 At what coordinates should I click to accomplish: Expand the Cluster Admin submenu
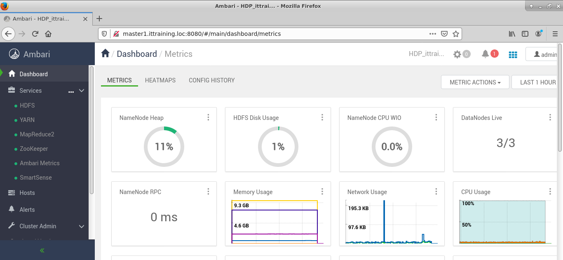[82, 226]
